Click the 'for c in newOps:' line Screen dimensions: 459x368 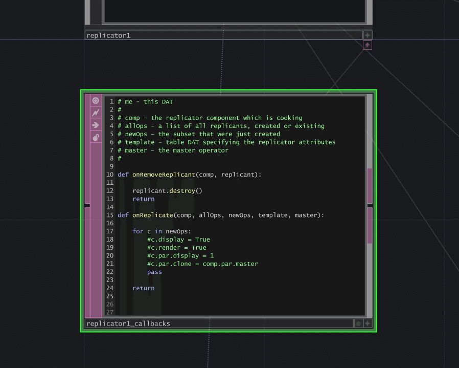[162, 231]
